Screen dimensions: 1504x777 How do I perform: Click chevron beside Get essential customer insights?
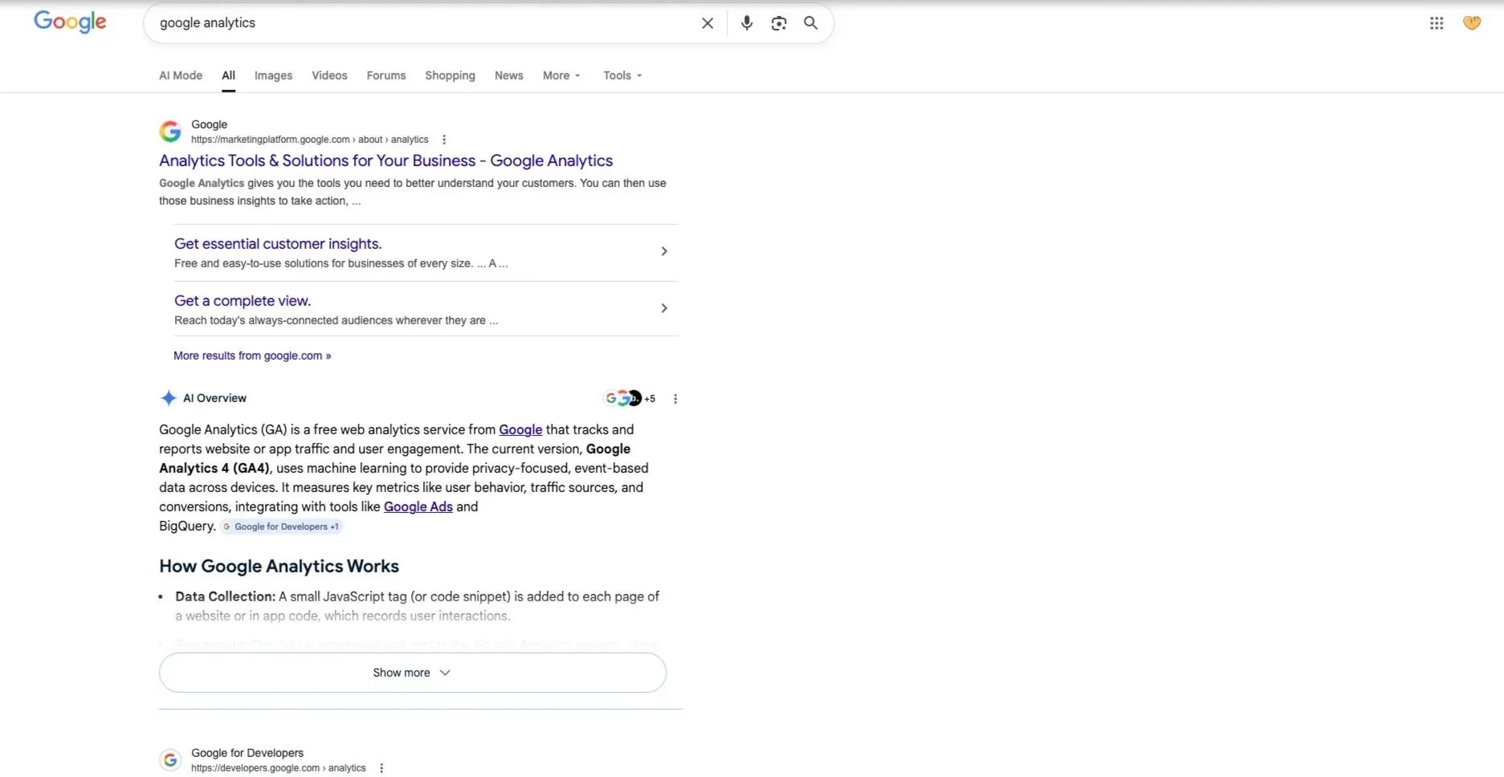664,251
